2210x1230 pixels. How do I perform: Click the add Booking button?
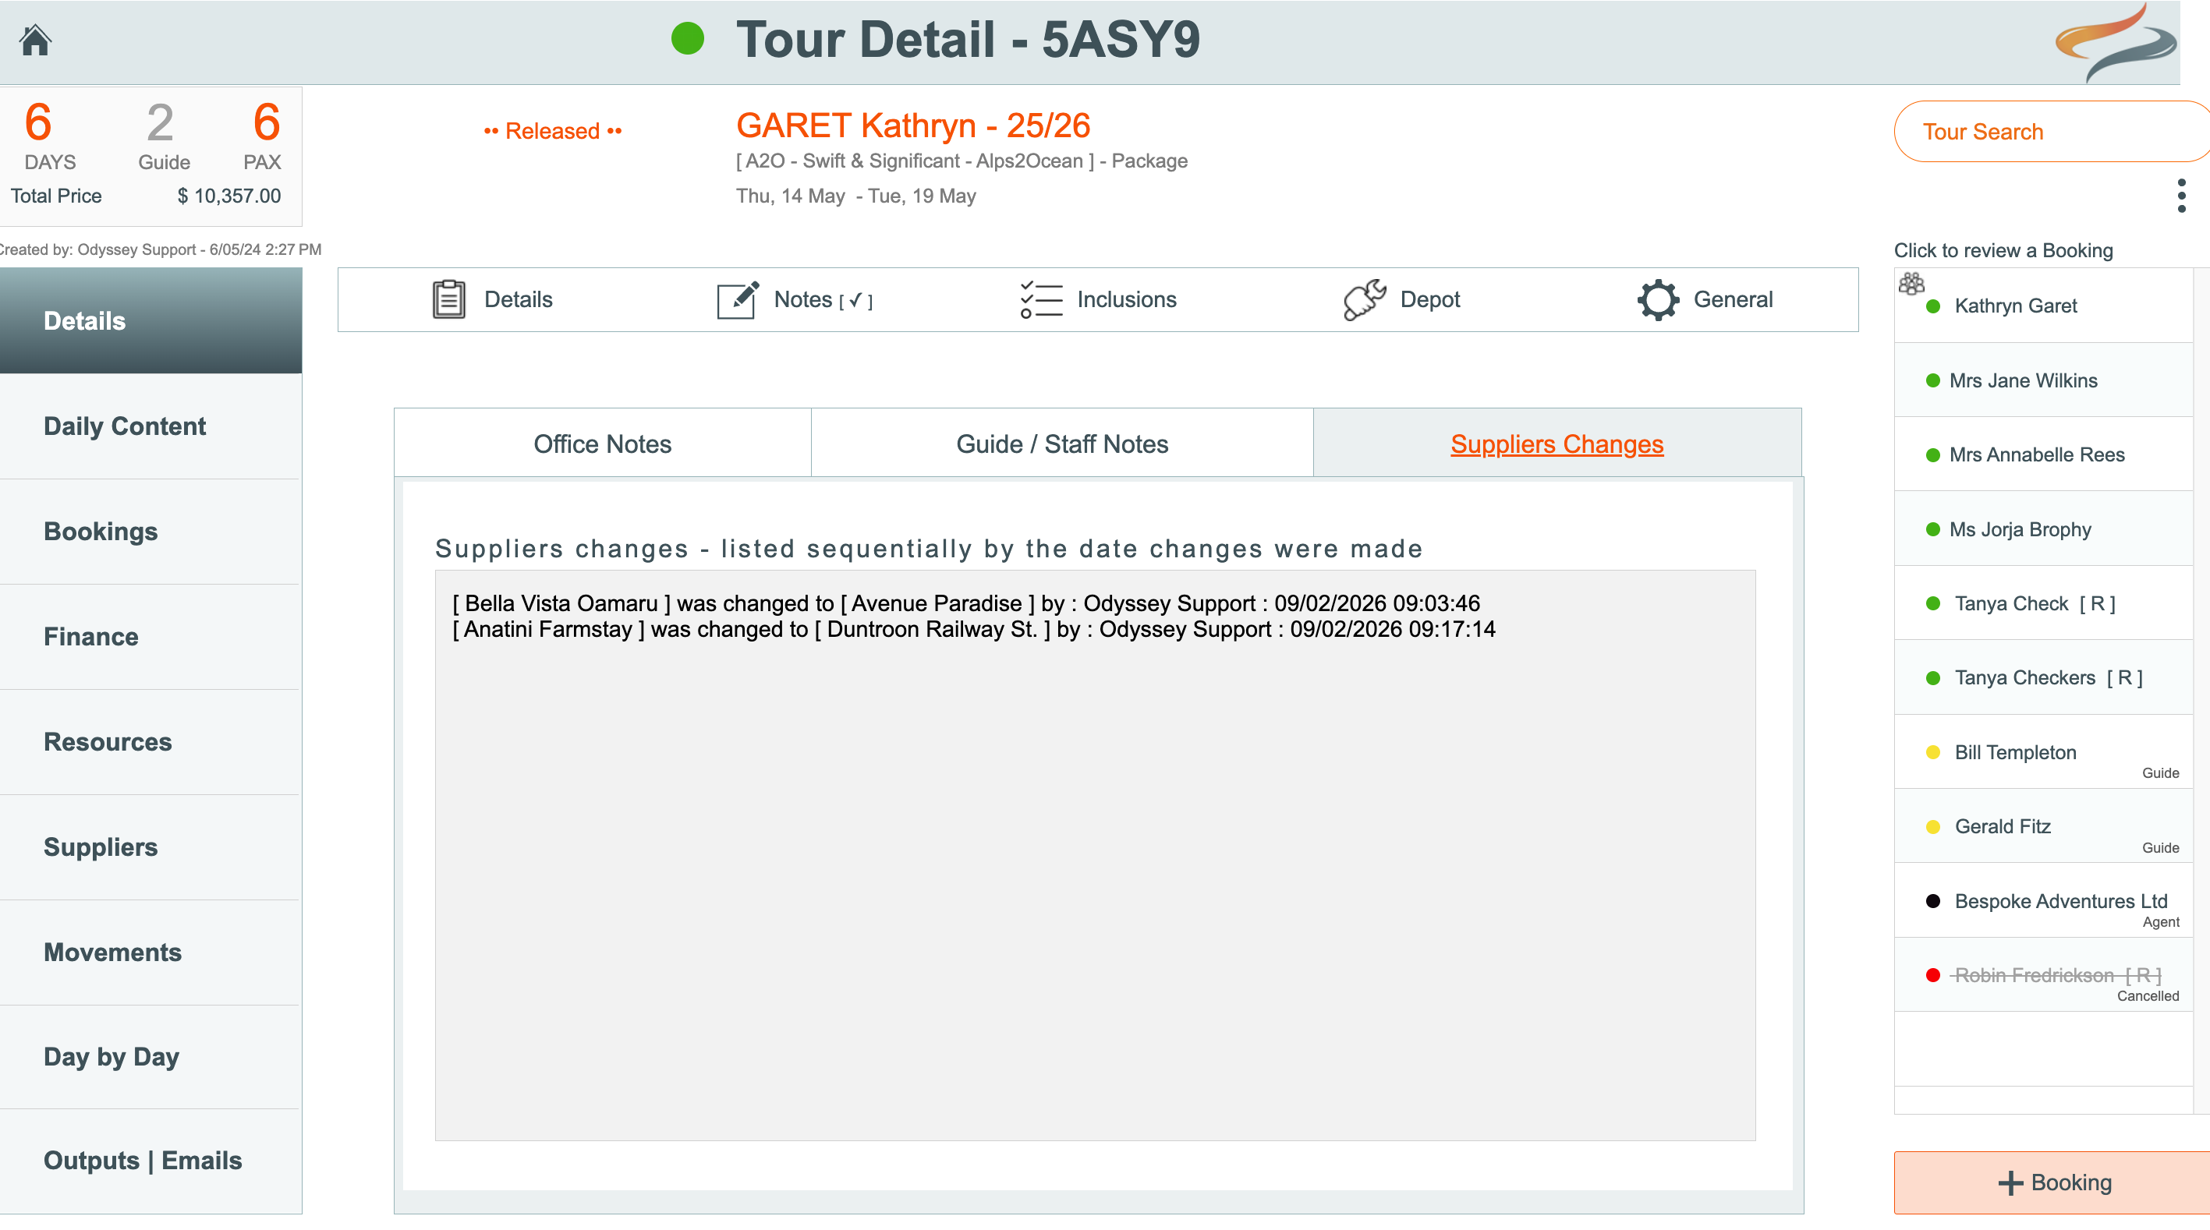(x=2054, y=1182)
